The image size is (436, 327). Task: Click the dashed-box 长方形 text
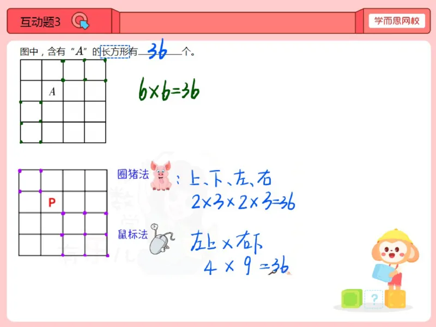(115, 51)
